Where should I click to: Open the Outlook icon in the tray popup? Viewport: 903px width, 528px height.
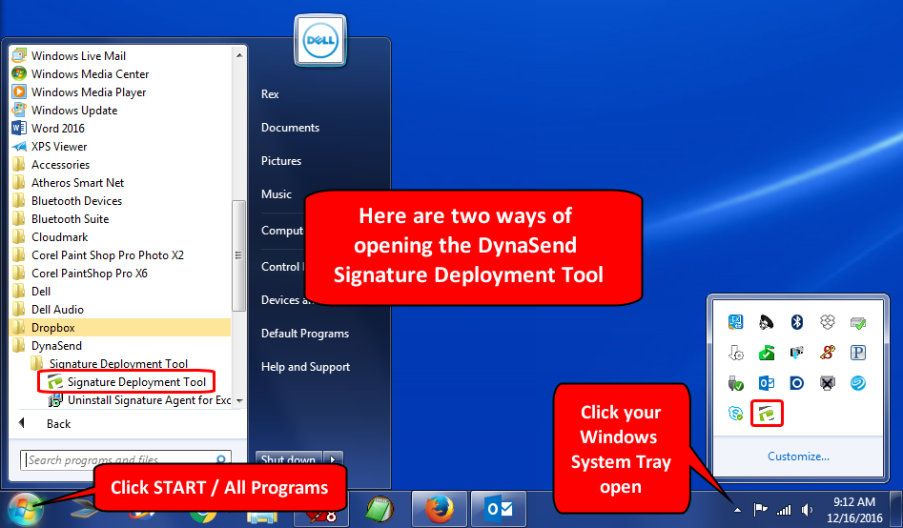(x=767, y=383)
